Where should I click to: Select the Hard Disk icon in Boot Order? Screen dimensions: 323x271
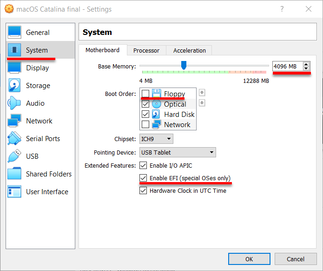click(156, 114)
